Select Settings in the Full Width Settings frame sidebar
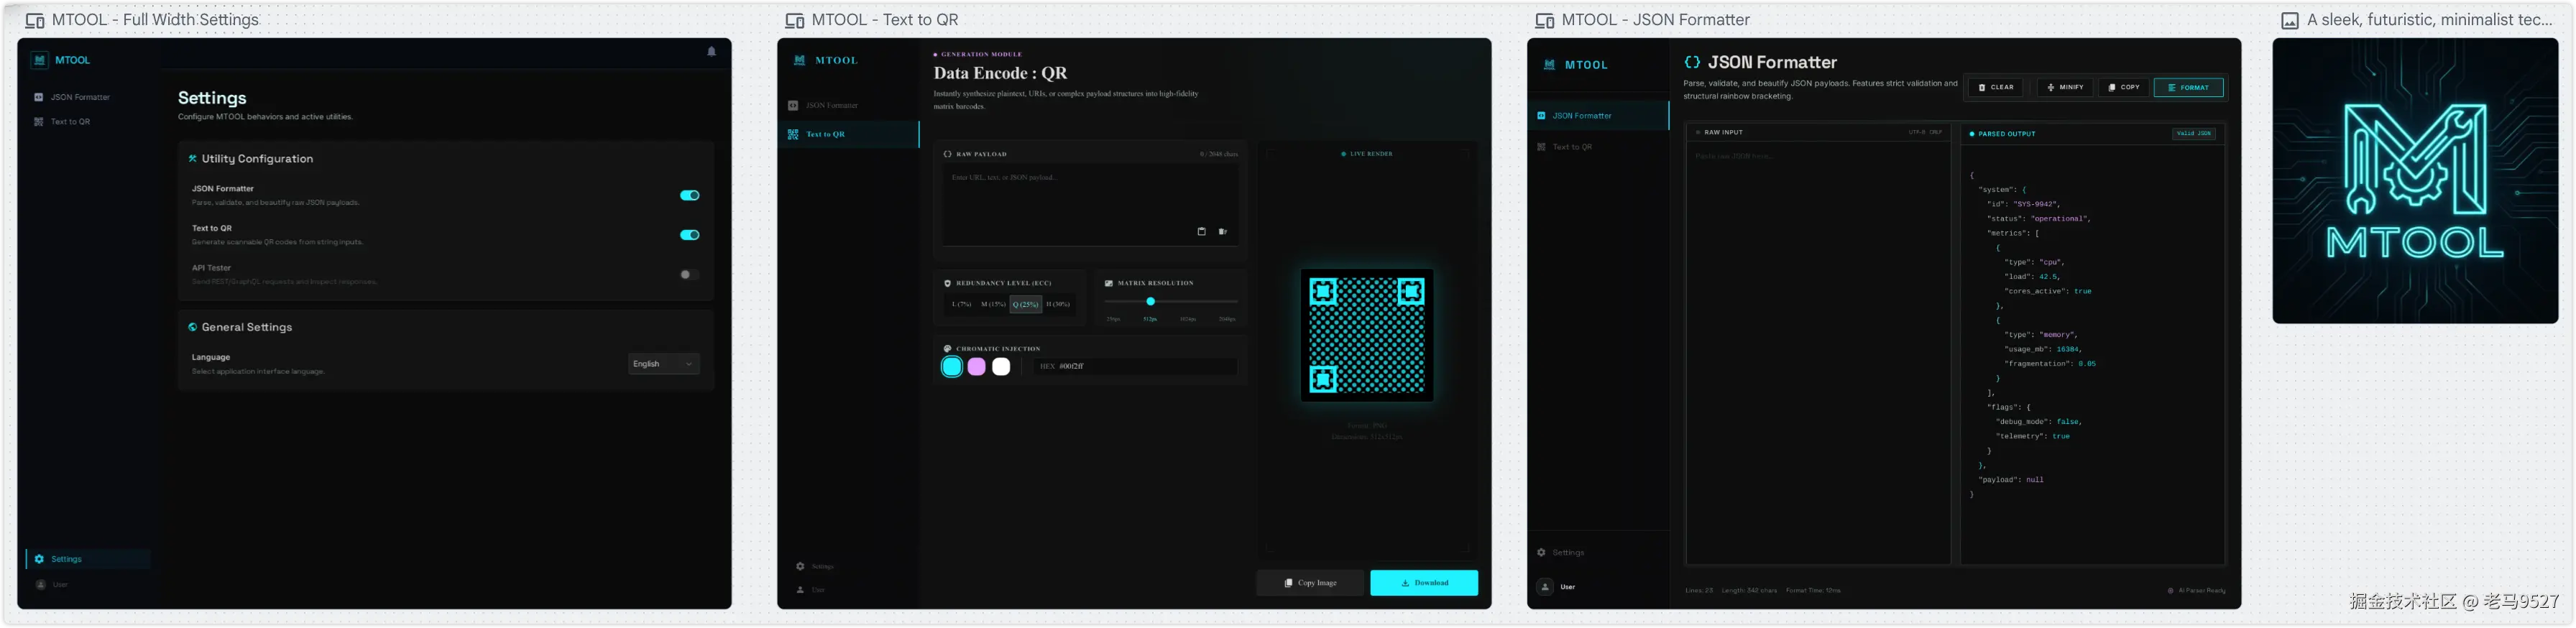 (88, 559)
